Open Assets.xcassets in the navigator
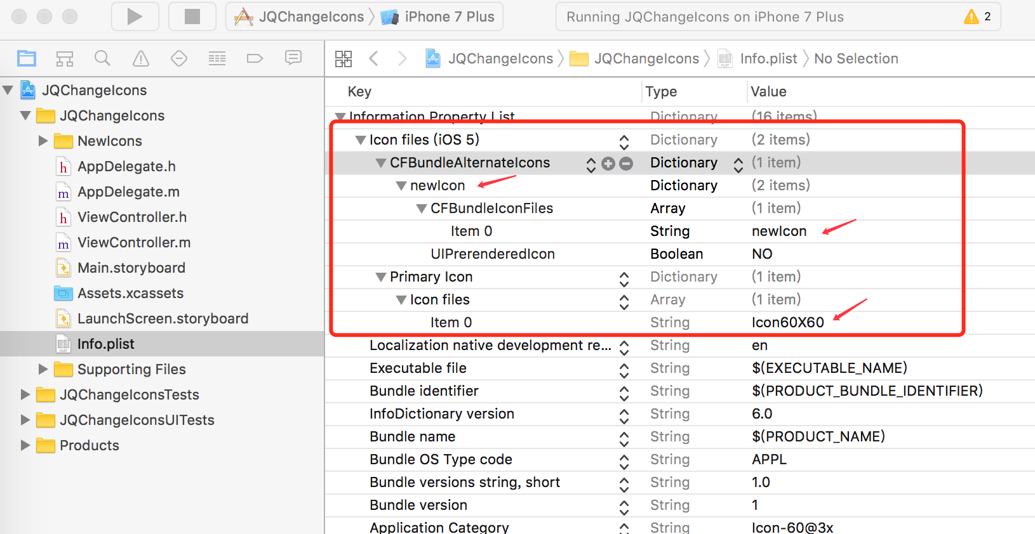 click(130, 293)
